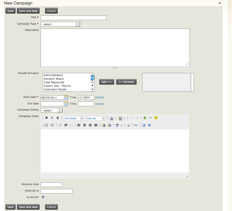The image size is (232, 211).
Task: Insert an emoticon smiley
Action: pos(156,118)
